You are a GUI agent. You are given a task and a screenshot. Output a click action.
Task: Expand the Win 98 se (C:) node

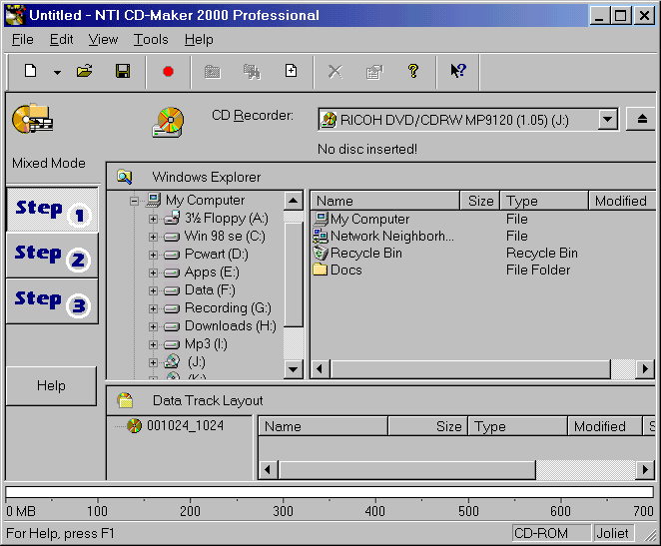tap(154, 237)
